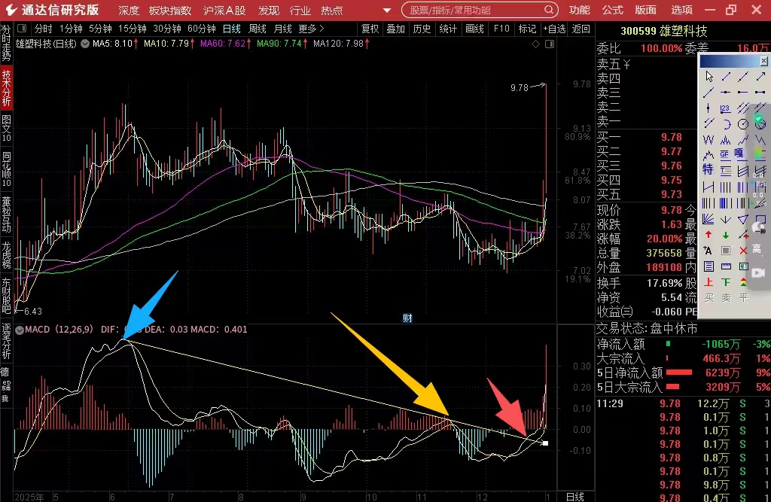Viewport: 771px width, 502px height.
Task: Switch chart to 60分钟 period
Action: [x=202, y=29]
